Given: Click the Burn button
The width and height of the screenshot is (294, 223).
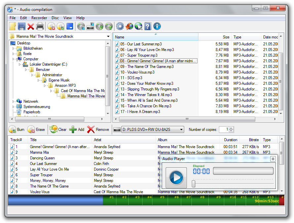Looking at the screenshot, I should pos(17,130).
